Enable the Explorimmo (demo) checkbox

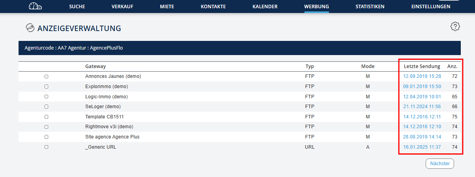point(46,87)
